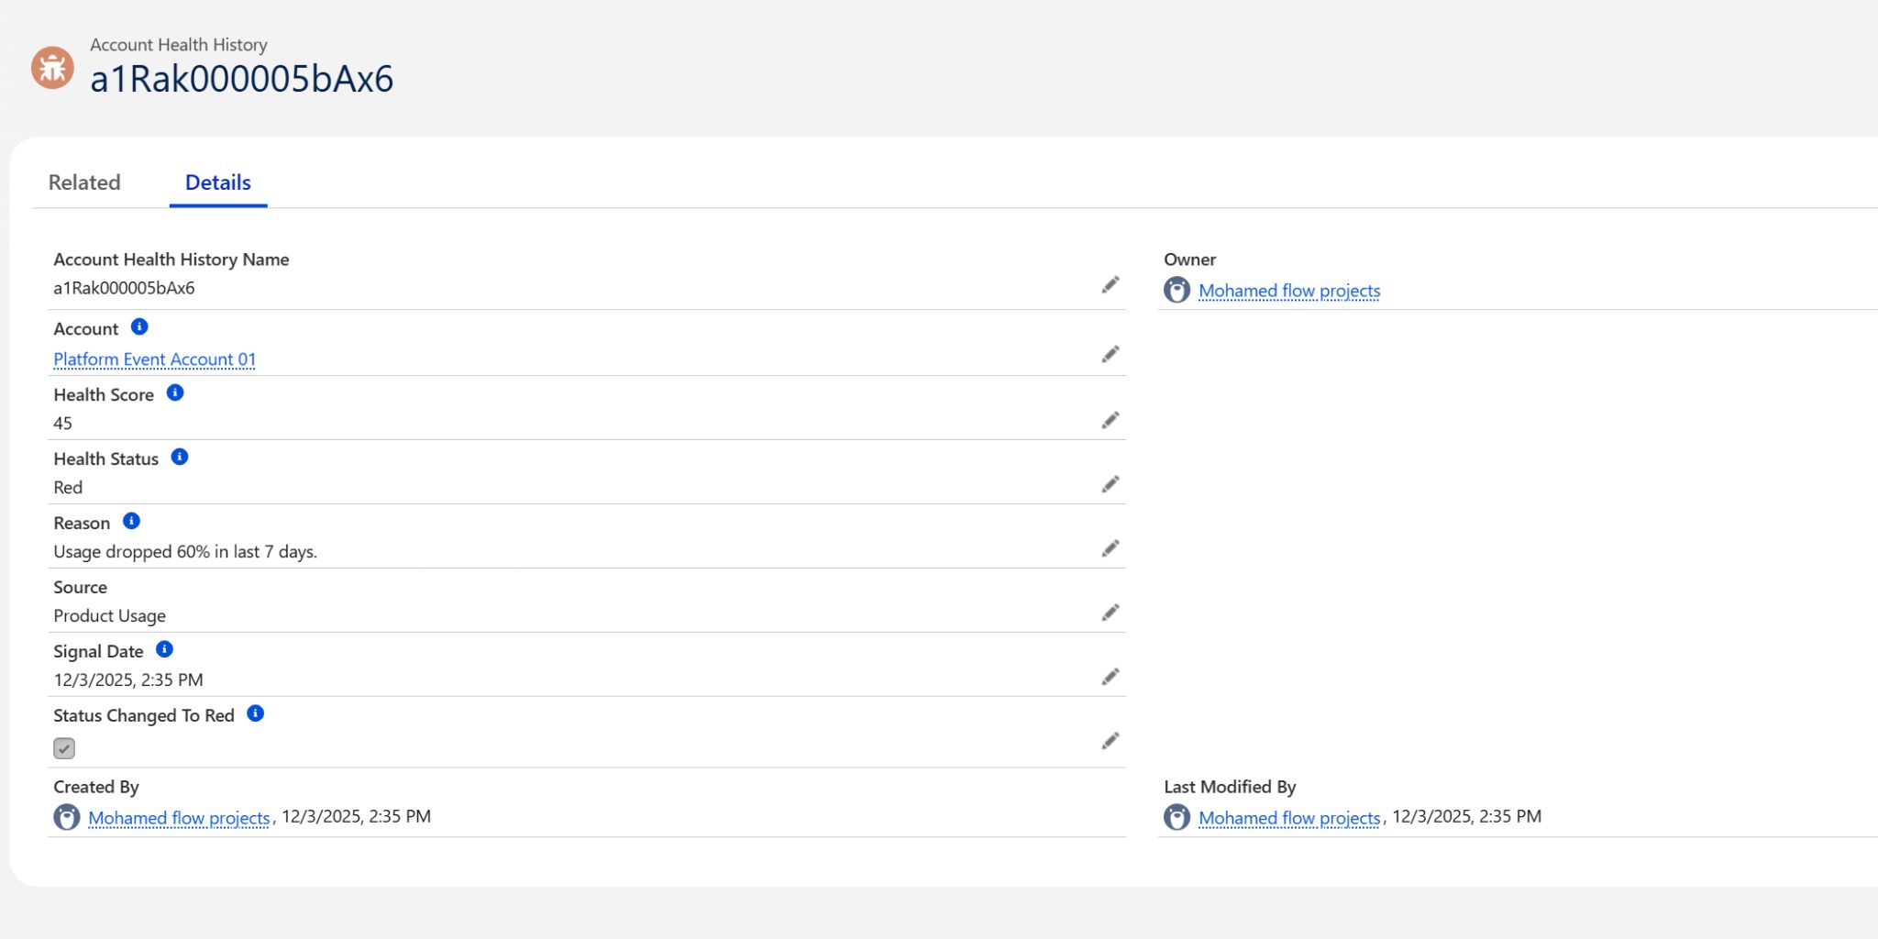Edit the Account field with pencil icon

point(1110,354)
